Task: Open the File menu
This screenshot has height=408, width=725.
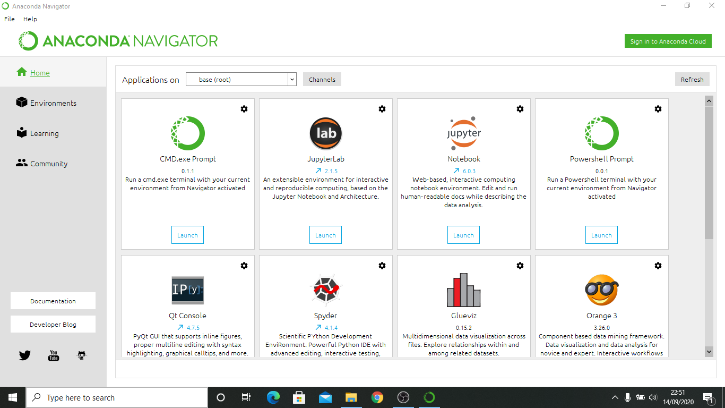Action: pyautogui.click(x=10, y=19)
